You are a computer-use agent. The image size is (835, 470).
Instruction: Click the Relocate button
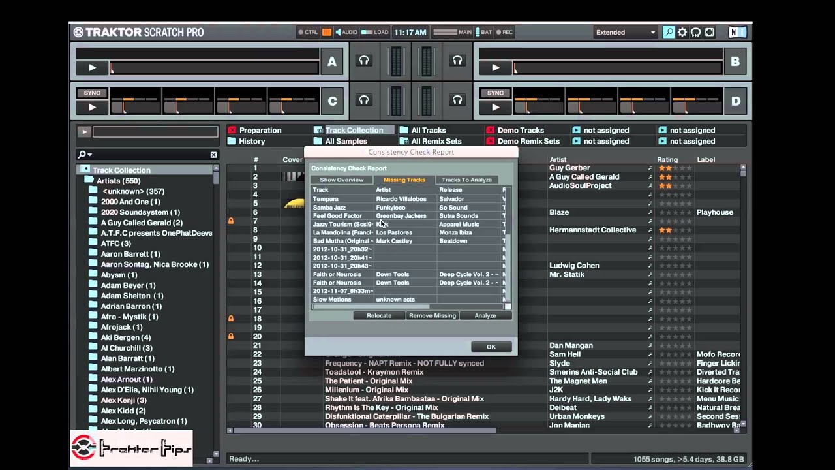click(379, 315)
